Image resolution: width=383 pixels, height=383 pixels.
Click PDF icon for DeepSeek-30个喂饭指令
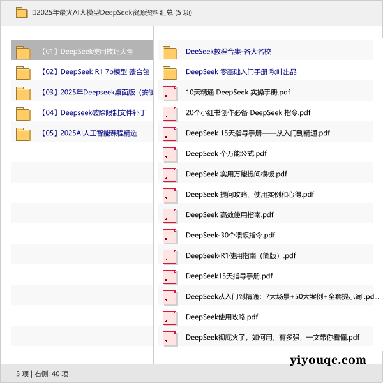point(170,236)
